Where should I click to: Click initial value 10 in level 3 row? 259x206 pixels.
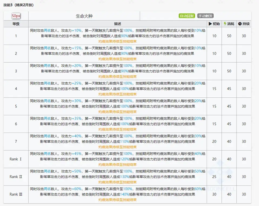coord(214,71)
